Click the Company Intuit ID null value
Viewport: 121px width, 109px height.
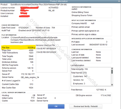[93, 23]
